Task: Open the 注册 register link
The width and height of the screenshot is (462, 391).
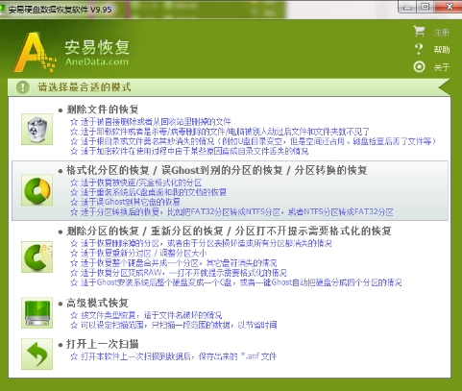Action: click(442, 33)
